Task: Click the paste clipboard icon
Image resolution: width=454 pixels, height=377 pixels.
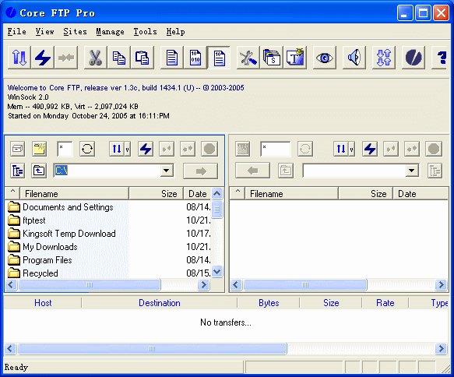Action: point(143,58)
